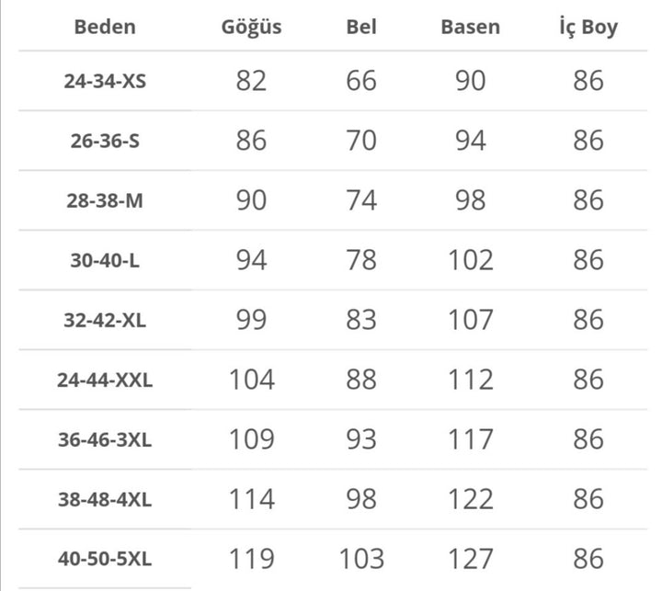
Task: Select the 36-46-3XL size label
Action: coord(105,439)
